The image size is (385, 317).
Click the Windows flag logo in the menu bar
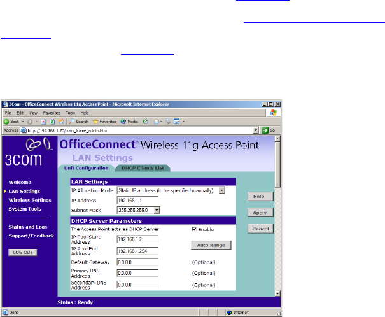click(273, 113)
